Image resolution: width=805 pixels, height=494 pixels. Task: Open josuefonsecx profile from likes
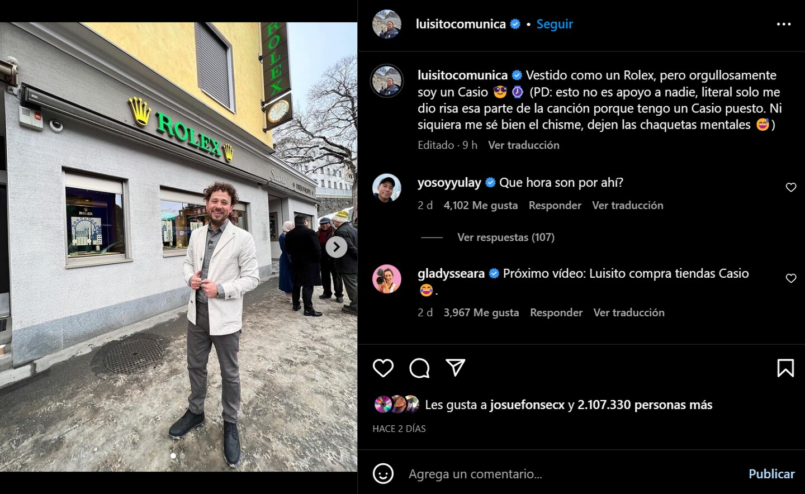click(527, 405)
